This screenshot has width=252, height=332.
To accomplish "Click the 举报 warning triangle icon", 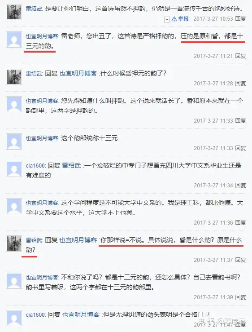I will [x=174, y=19].
